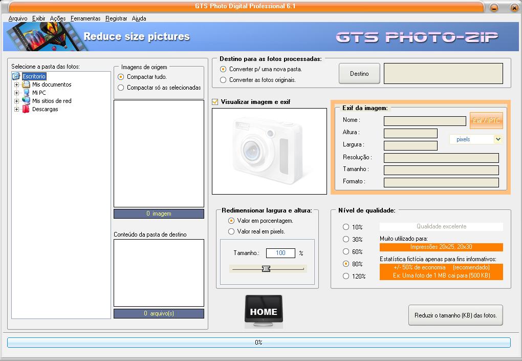Image resolution: width=522 pixels, height=361 pixels.
Task: Open the Ações menu
Action: [58, 18]
